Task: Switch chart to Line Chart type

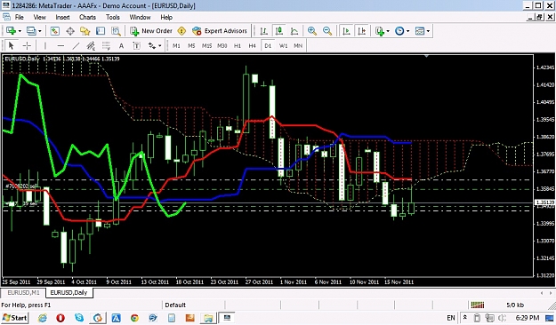Action: pos(294,31)
